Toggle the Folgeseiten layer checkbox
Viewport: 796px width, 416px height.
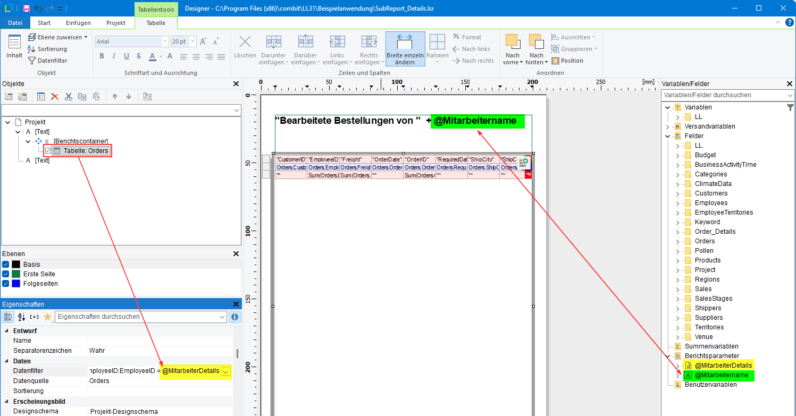[6, 284]
